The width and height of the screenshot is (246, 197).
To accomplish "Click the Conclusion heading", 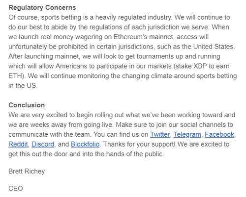I will [x=27, y=105].
